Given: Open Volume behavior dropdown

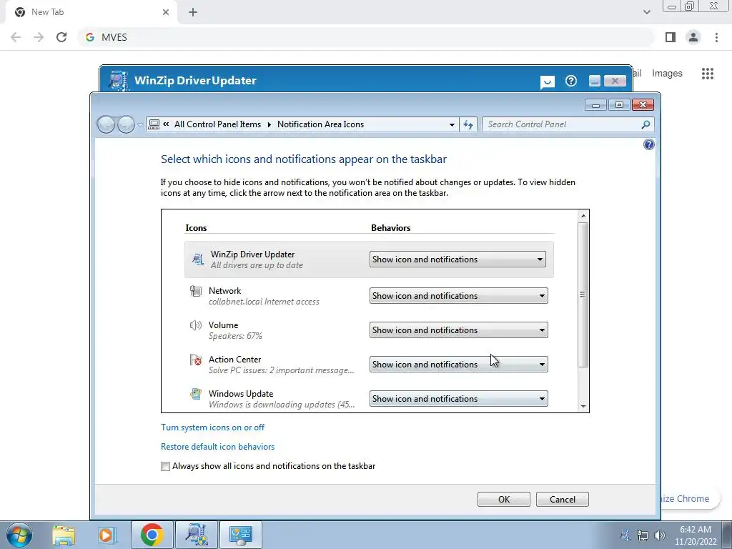Looking at the screenshot, I should click(x=458, y=330).
